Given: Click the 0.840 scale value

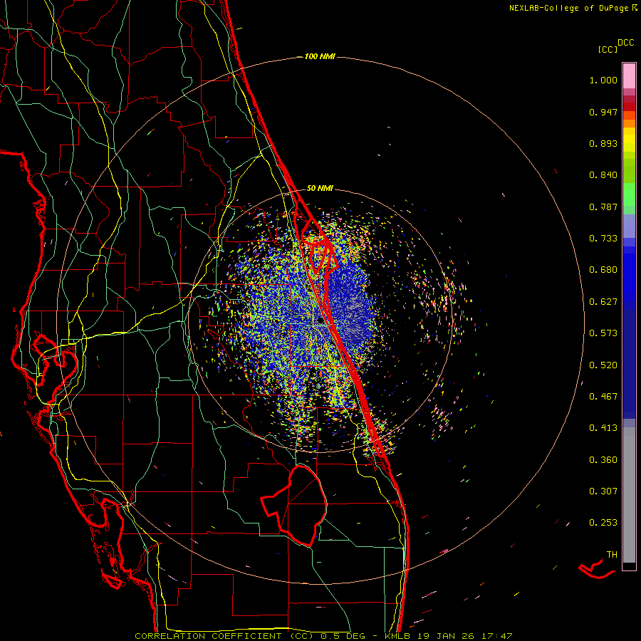Looking at the screenshot, I should click(603, 175).
